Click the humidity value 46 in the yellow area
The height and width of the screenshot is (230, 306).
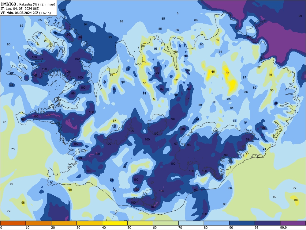[213, 71]
